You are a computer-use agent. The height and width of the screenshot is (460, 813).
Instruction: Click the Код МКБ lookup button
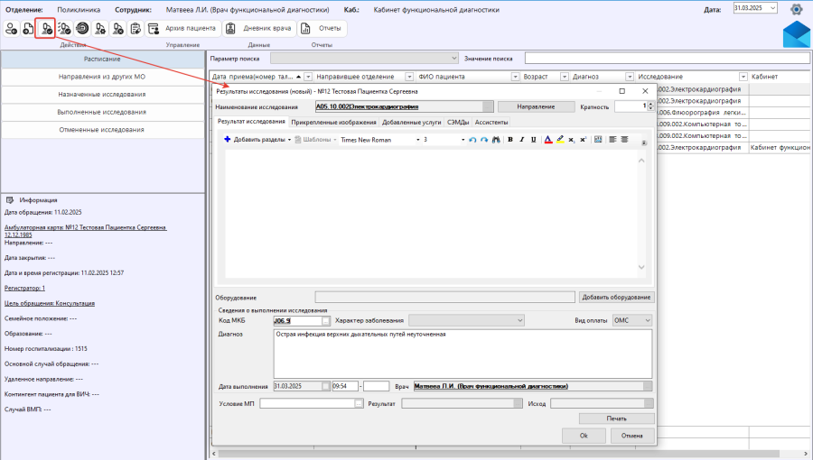[x=325, y=321]
